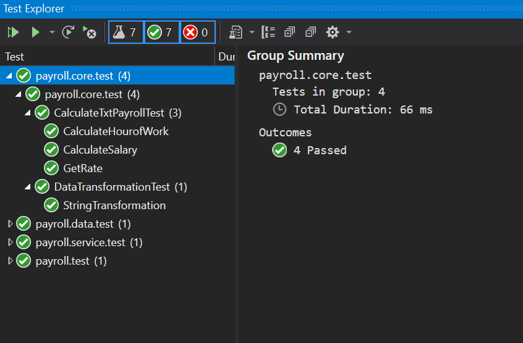The height and width of the screenshot is (343, 523).
Task: Repeat the last test run
Action: coord(69,32)
